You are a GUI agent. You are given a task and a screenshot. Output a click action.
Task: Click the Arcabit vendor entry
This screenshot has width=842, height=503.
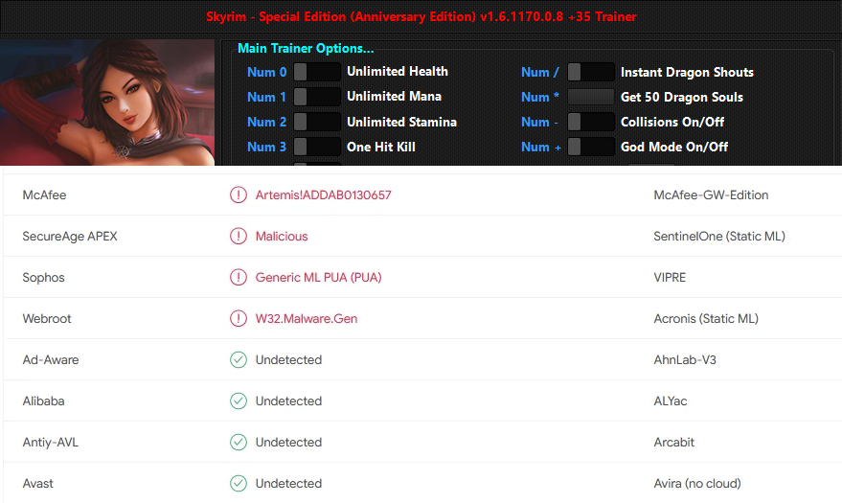tap(674, 443)
